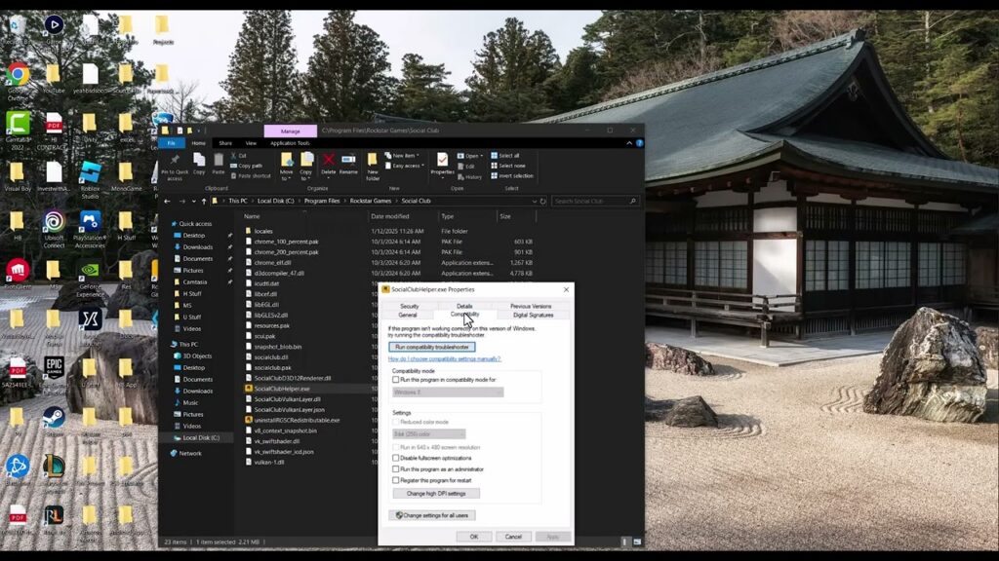Open the View ribbon tab
The width and height of the screenshot is (999, 561).
click(251, 143)
